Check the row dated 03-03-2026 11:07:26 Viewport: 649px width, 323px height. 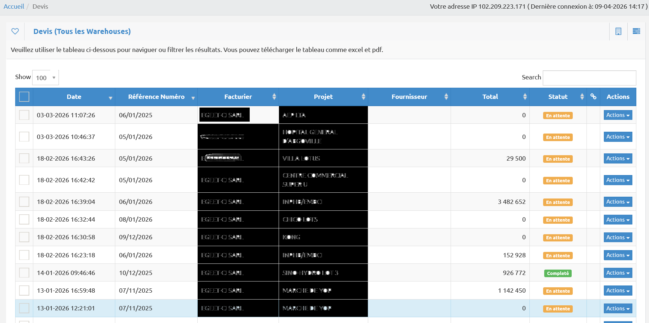click(24, 115)
